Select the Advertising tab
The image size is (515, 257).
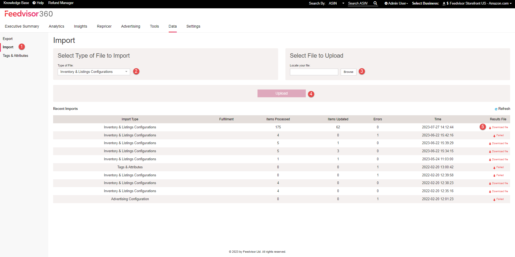[131, 26]
